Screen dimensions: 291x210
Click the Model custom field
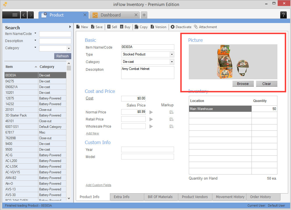[x=148, y=157]
